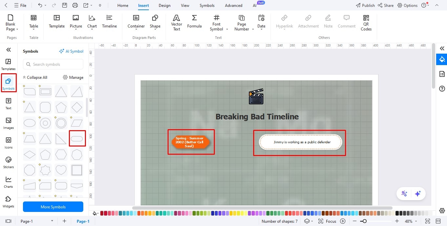Open the fill style panel on right sidebar
The image size is (447, 226).
click(x=442, y=59)
